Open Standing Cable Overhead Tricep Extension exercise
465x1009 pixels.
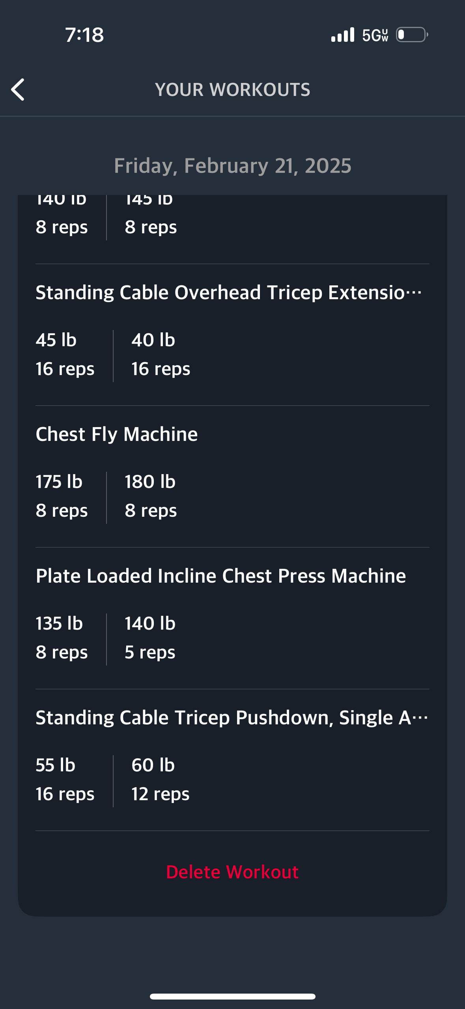229,293
